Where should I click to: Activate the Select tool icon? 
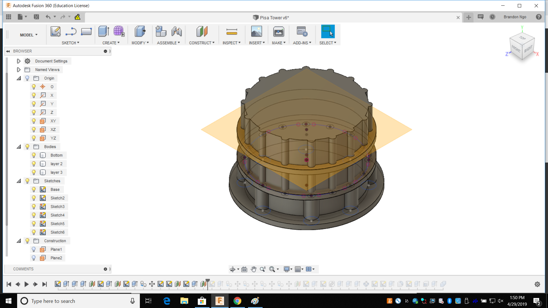point(328,31)
